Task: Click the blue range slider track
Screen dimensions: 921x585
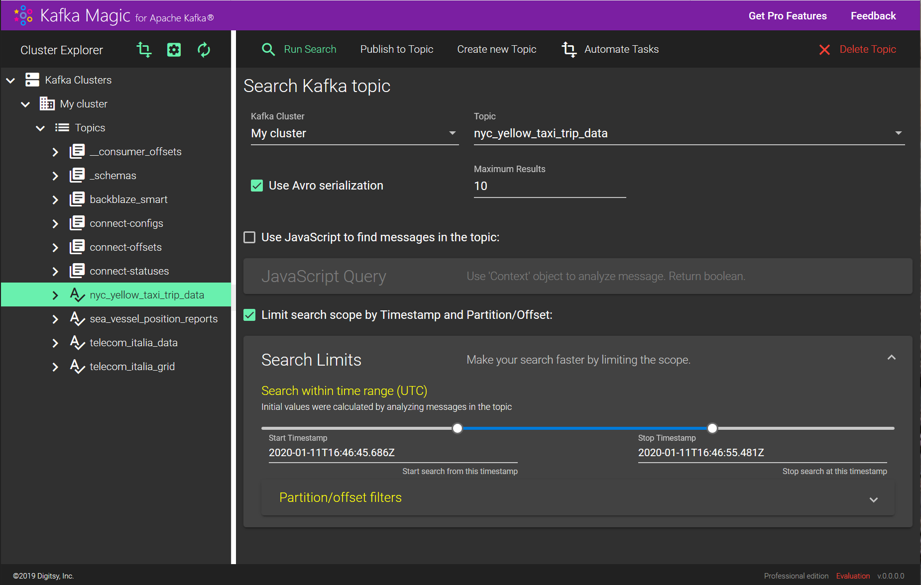Action: pyautogui.click(x=585, y=428)
